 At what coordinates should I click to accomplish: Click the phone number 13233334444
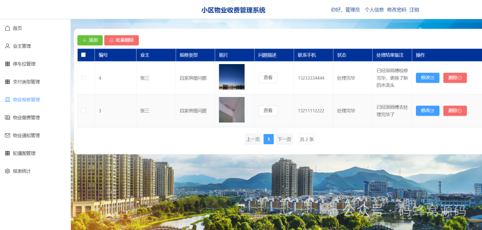pos(311,78)
